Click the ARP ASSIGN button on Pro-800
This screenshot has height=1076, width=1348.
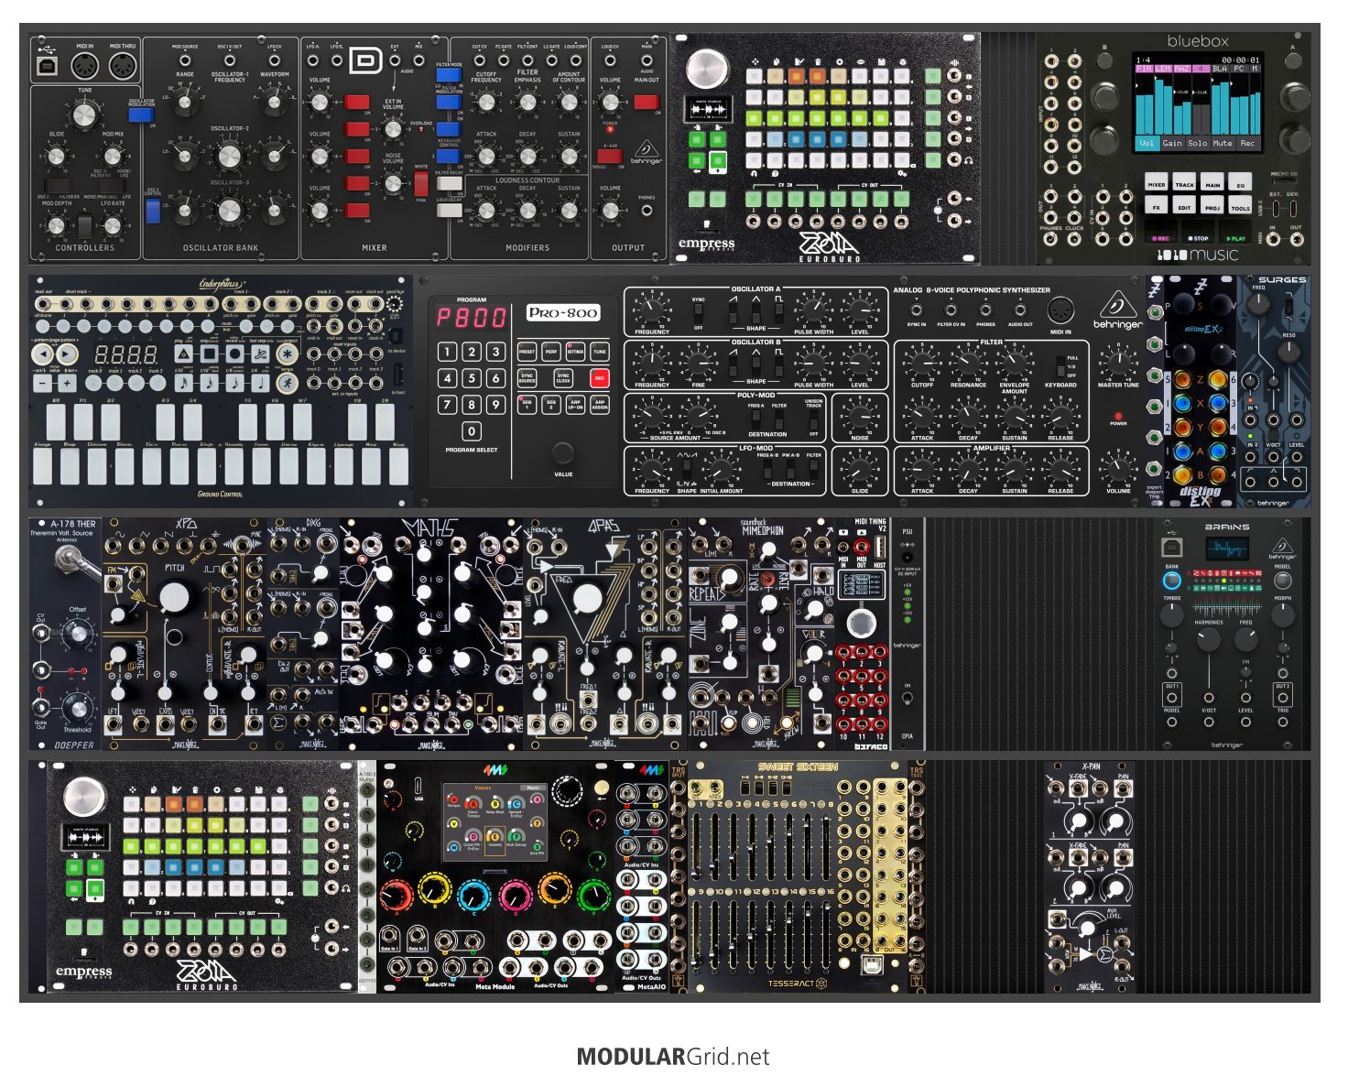pos(600,403)
